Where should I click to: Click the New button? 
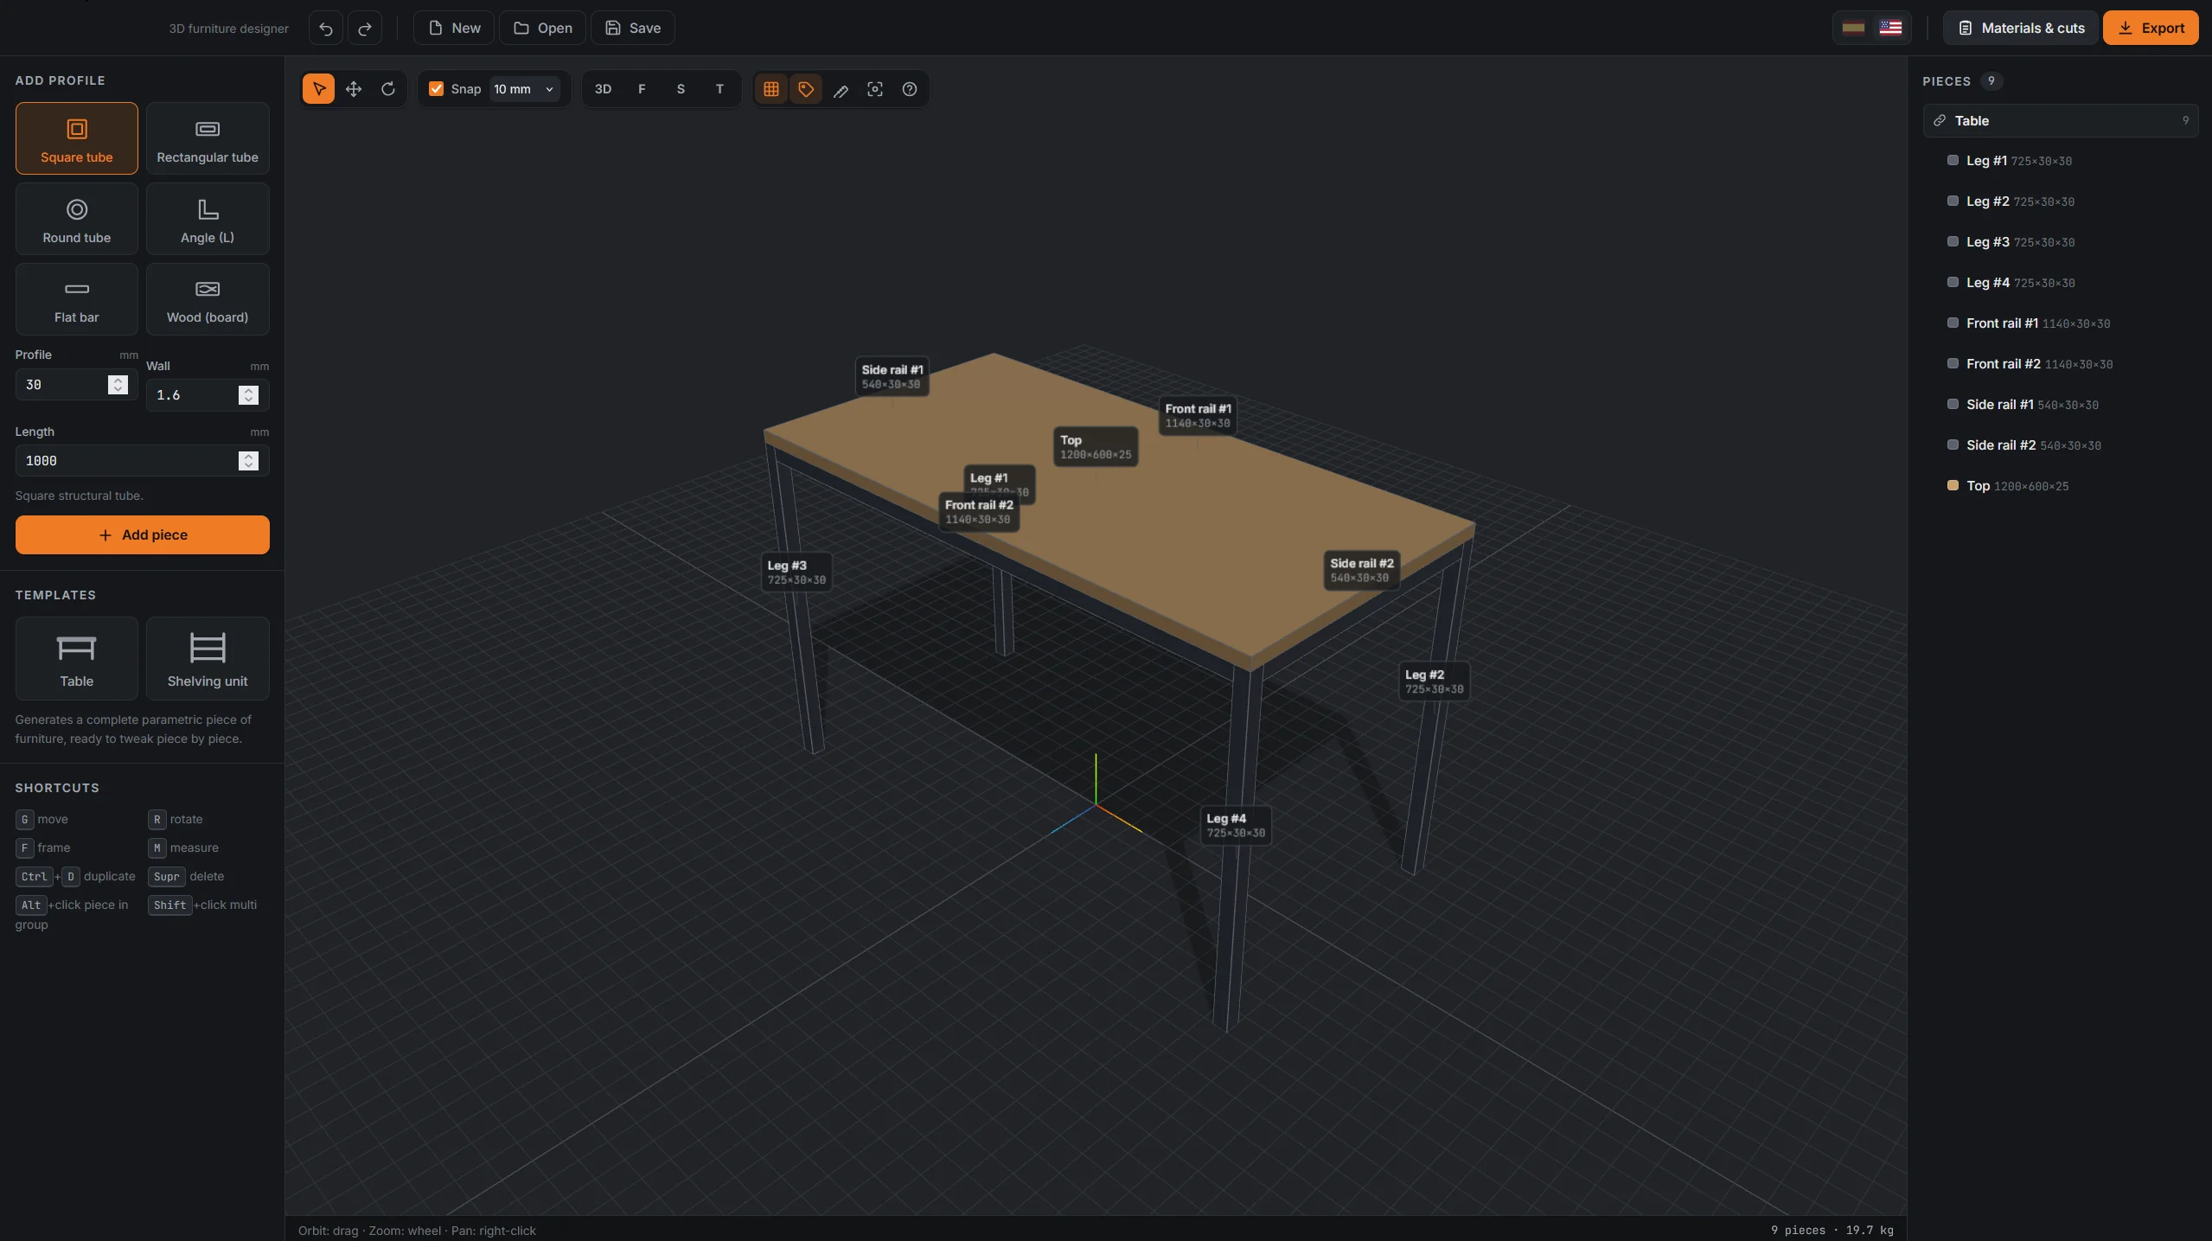(x=454, y=29)
